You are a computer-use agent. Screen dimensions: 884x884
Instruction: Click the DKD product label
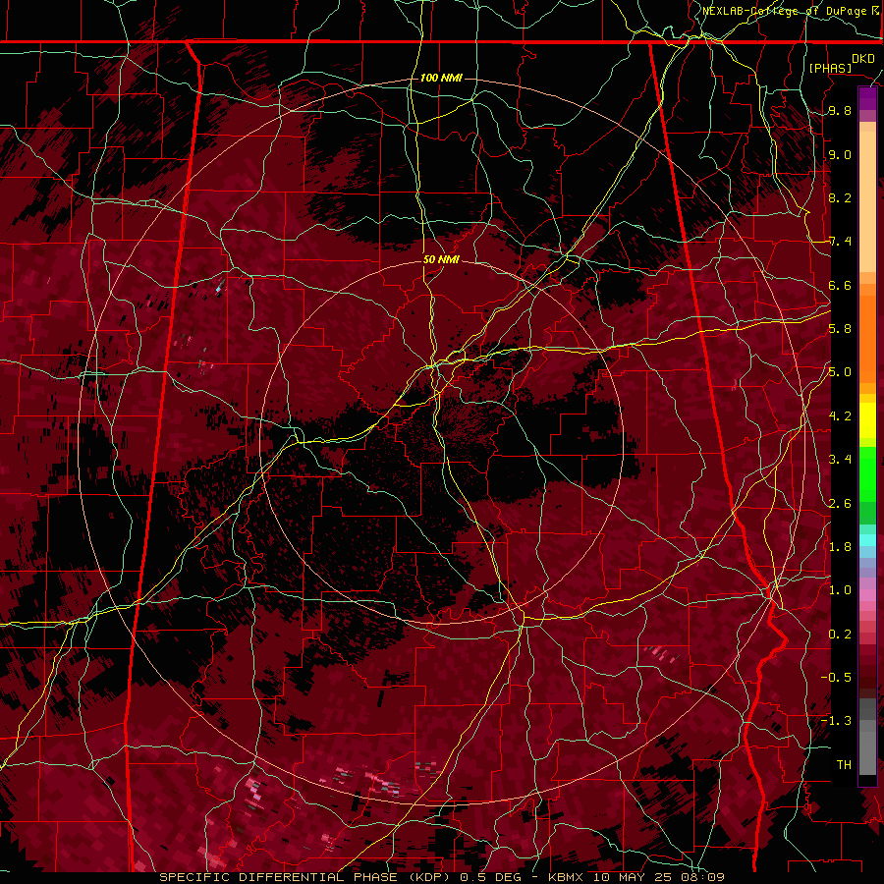tap(863, 59)
